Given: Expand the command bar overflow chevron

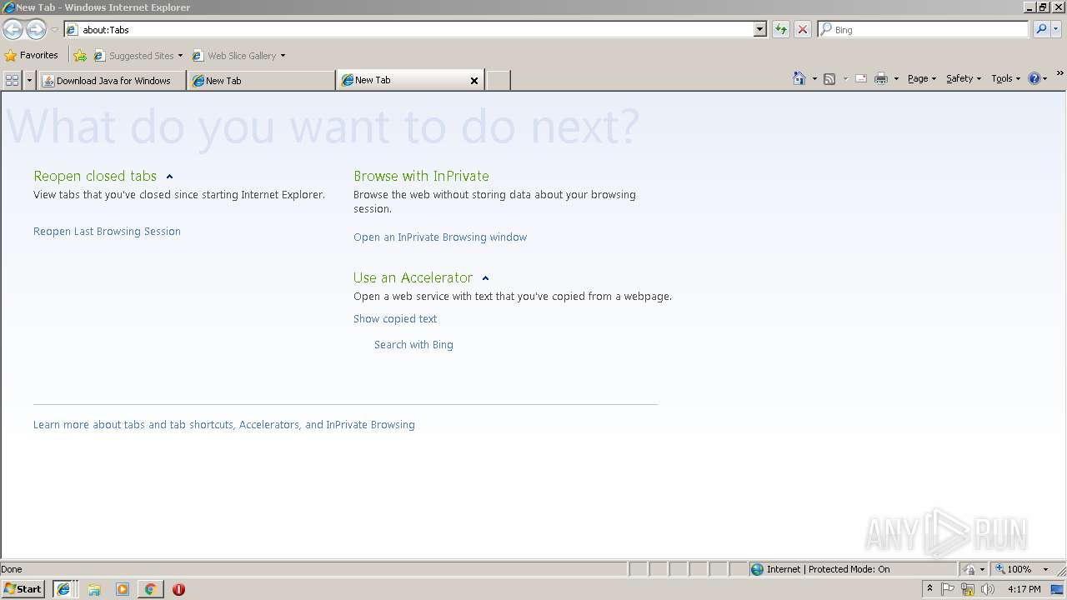Looking at the screenshot, I should (x=1060, y=74).
